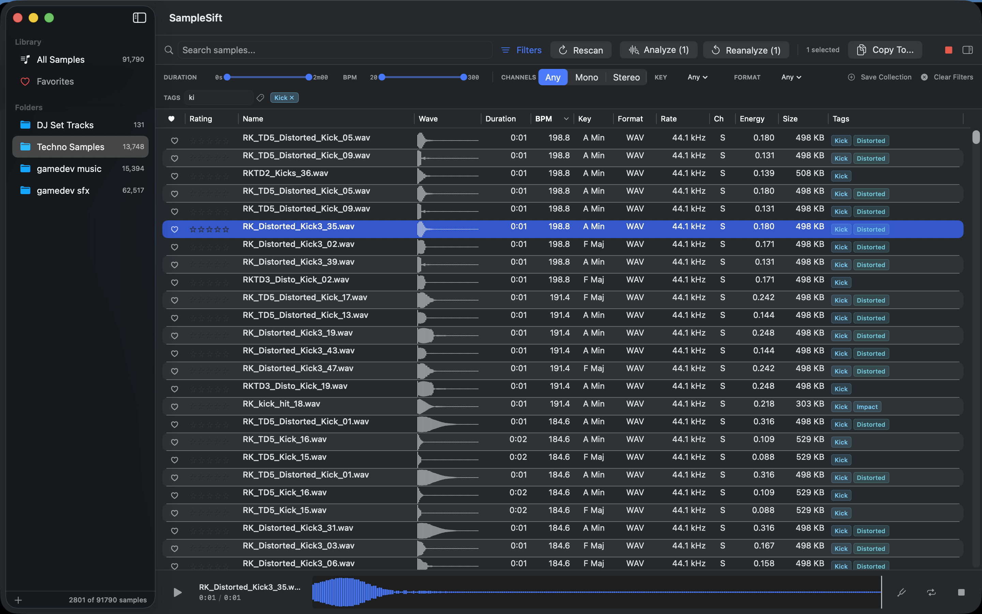This screenshot has width=982, height=614.
Task: Click the stop button in player bar
Action: tap(961, 592)
